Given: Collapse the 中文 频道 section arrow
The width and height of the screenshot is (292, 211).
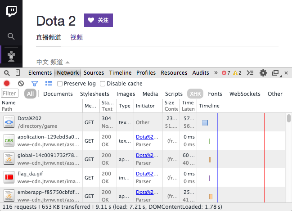Looking at the screenshot, I should click(67, 63).
